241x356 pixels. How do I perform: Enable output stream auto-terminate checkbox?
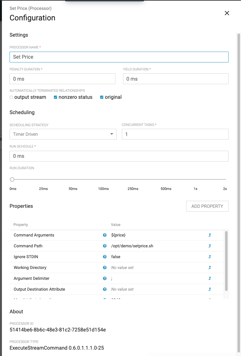coord(11,98)
